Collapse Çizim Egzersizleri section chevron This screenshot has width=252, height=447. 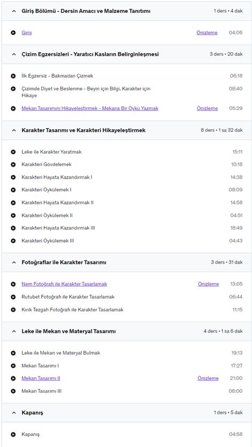coord(14,54)
